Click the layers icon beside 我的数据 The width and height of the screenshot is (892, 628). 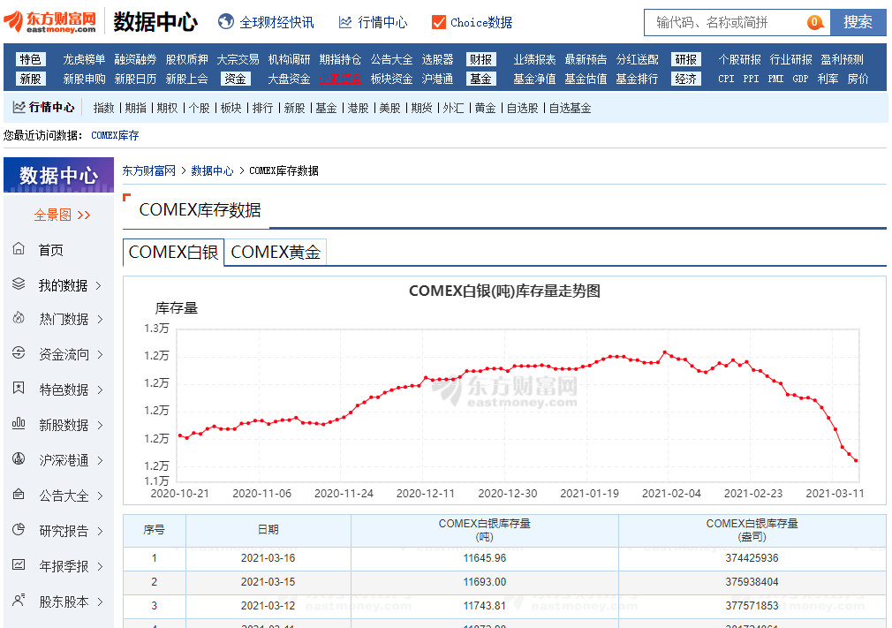(19, 284)
